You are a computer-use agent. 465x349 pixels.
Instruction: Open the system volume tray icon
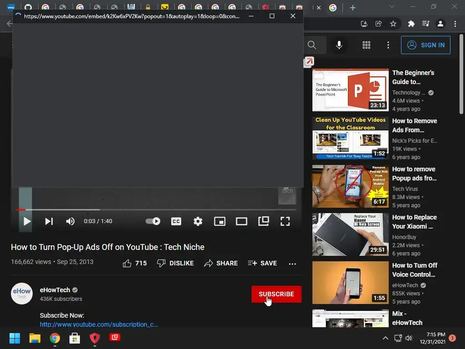(409, 338)
